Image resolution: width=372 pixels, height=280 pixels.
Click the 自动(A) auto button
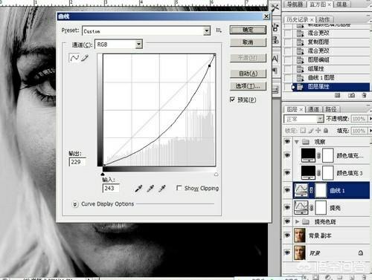248,74
